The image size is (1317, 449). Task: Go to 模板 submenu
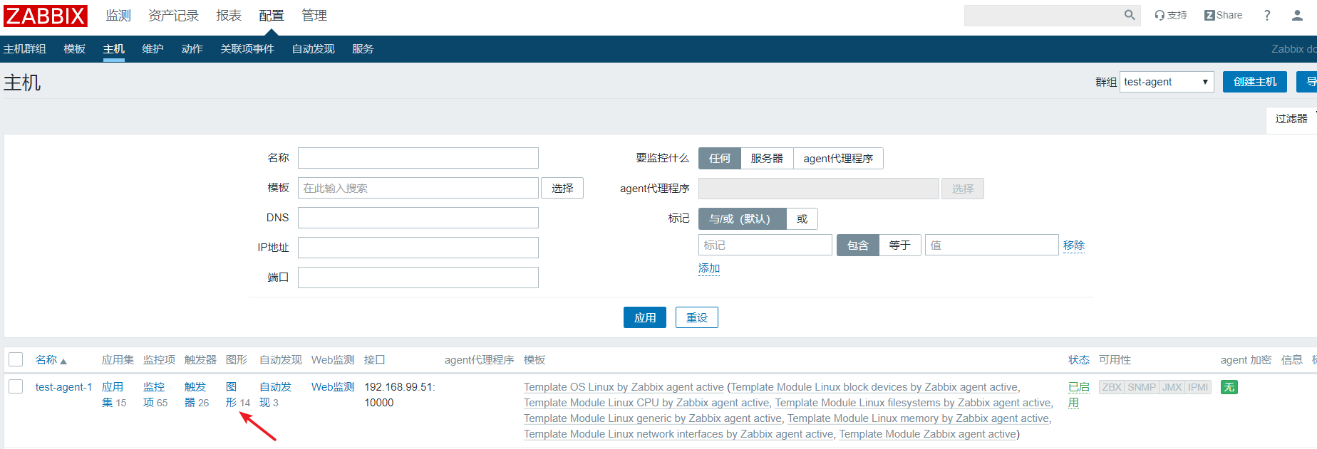click(74, 49)
